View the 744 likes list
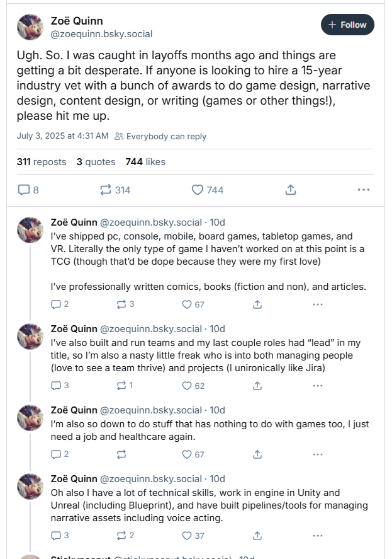The width and height of the screenshot is (392, 559). (x=145, y=162)
